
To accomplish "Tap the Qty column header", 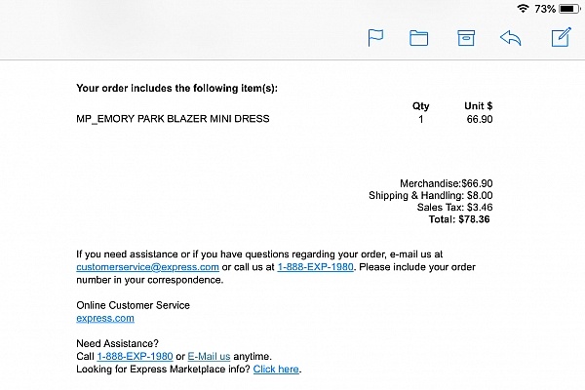I will pyautogui.click(x=420, y=106).
